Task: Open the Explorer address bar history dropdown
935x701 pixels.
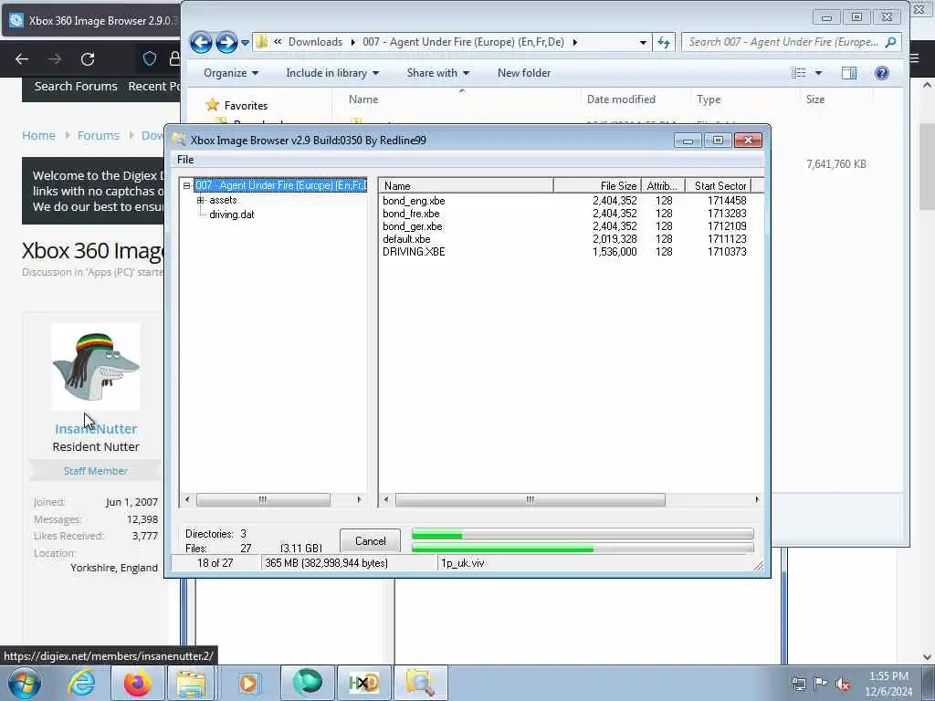Action: click(x=643, y=42)
